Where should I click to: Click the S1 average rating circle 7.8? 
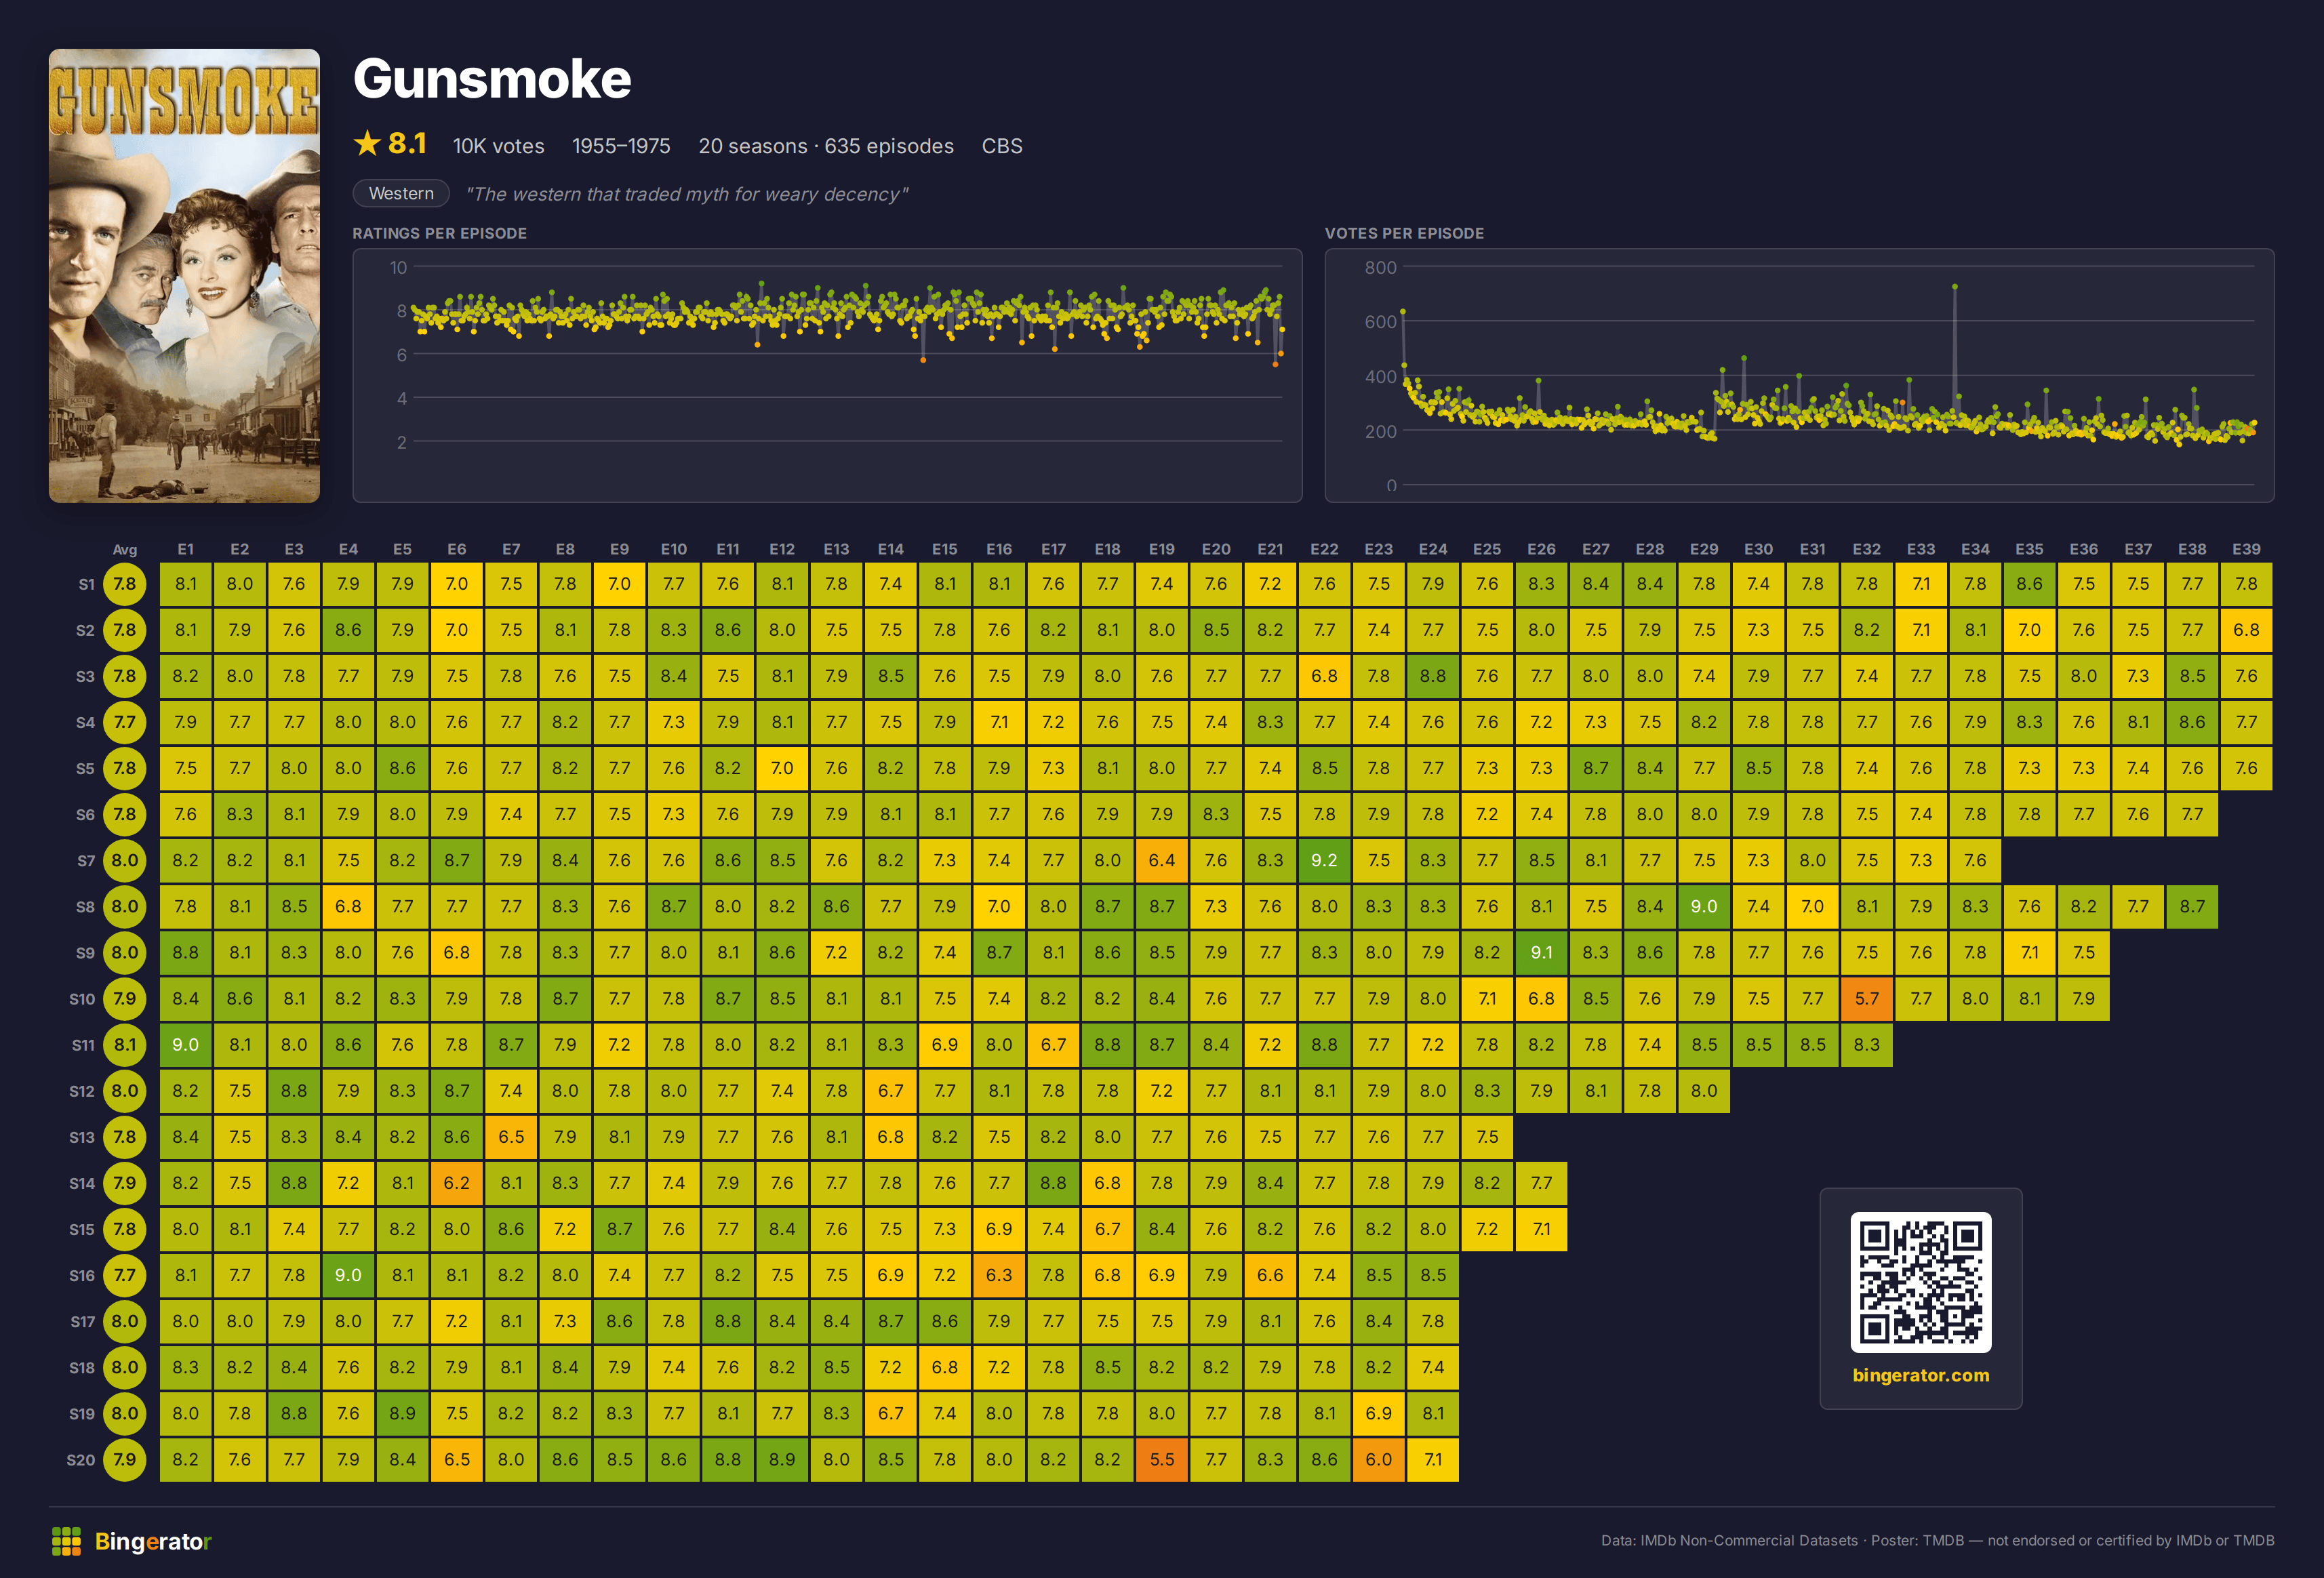125,584
